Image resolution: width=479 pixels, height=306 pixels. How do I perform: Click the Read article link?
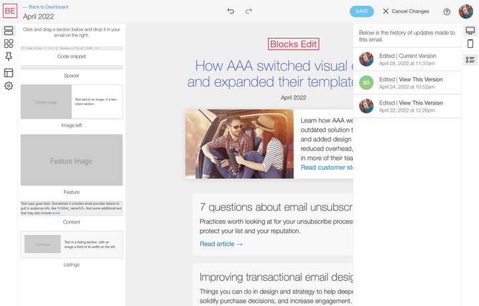[221, 244]
